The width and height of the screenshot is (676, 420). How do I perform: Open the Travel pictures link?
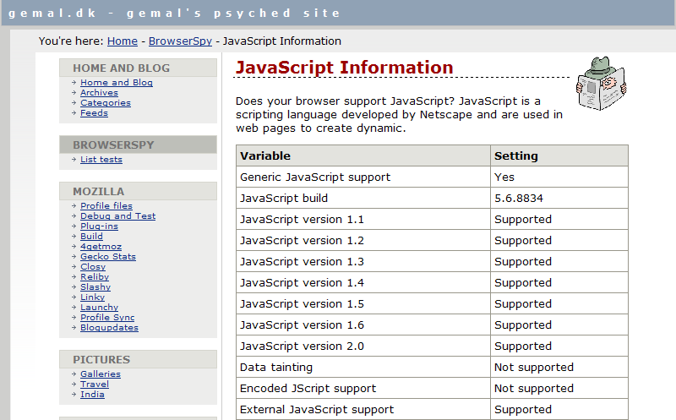pos(95,385)
